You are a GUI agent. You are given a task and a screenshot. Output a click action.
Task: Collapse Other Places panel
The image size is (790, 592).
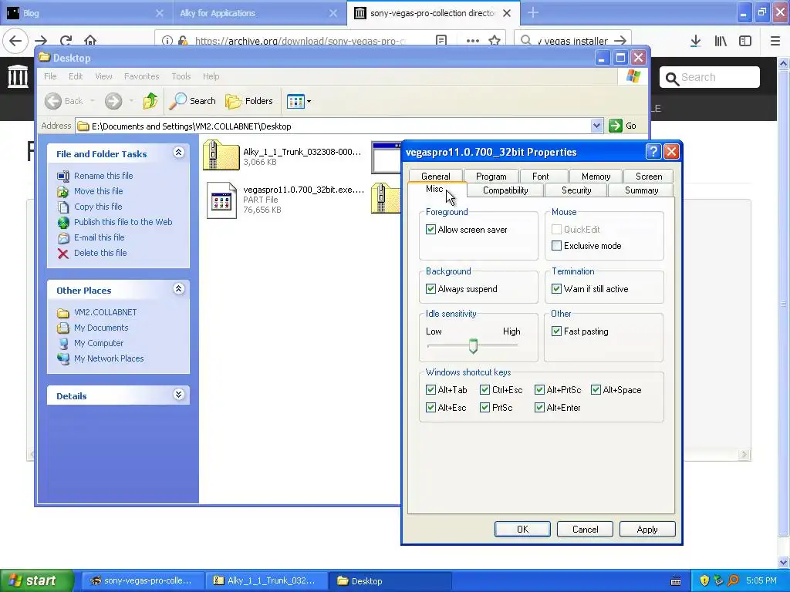pyautogui.click(x=178, y=289)
